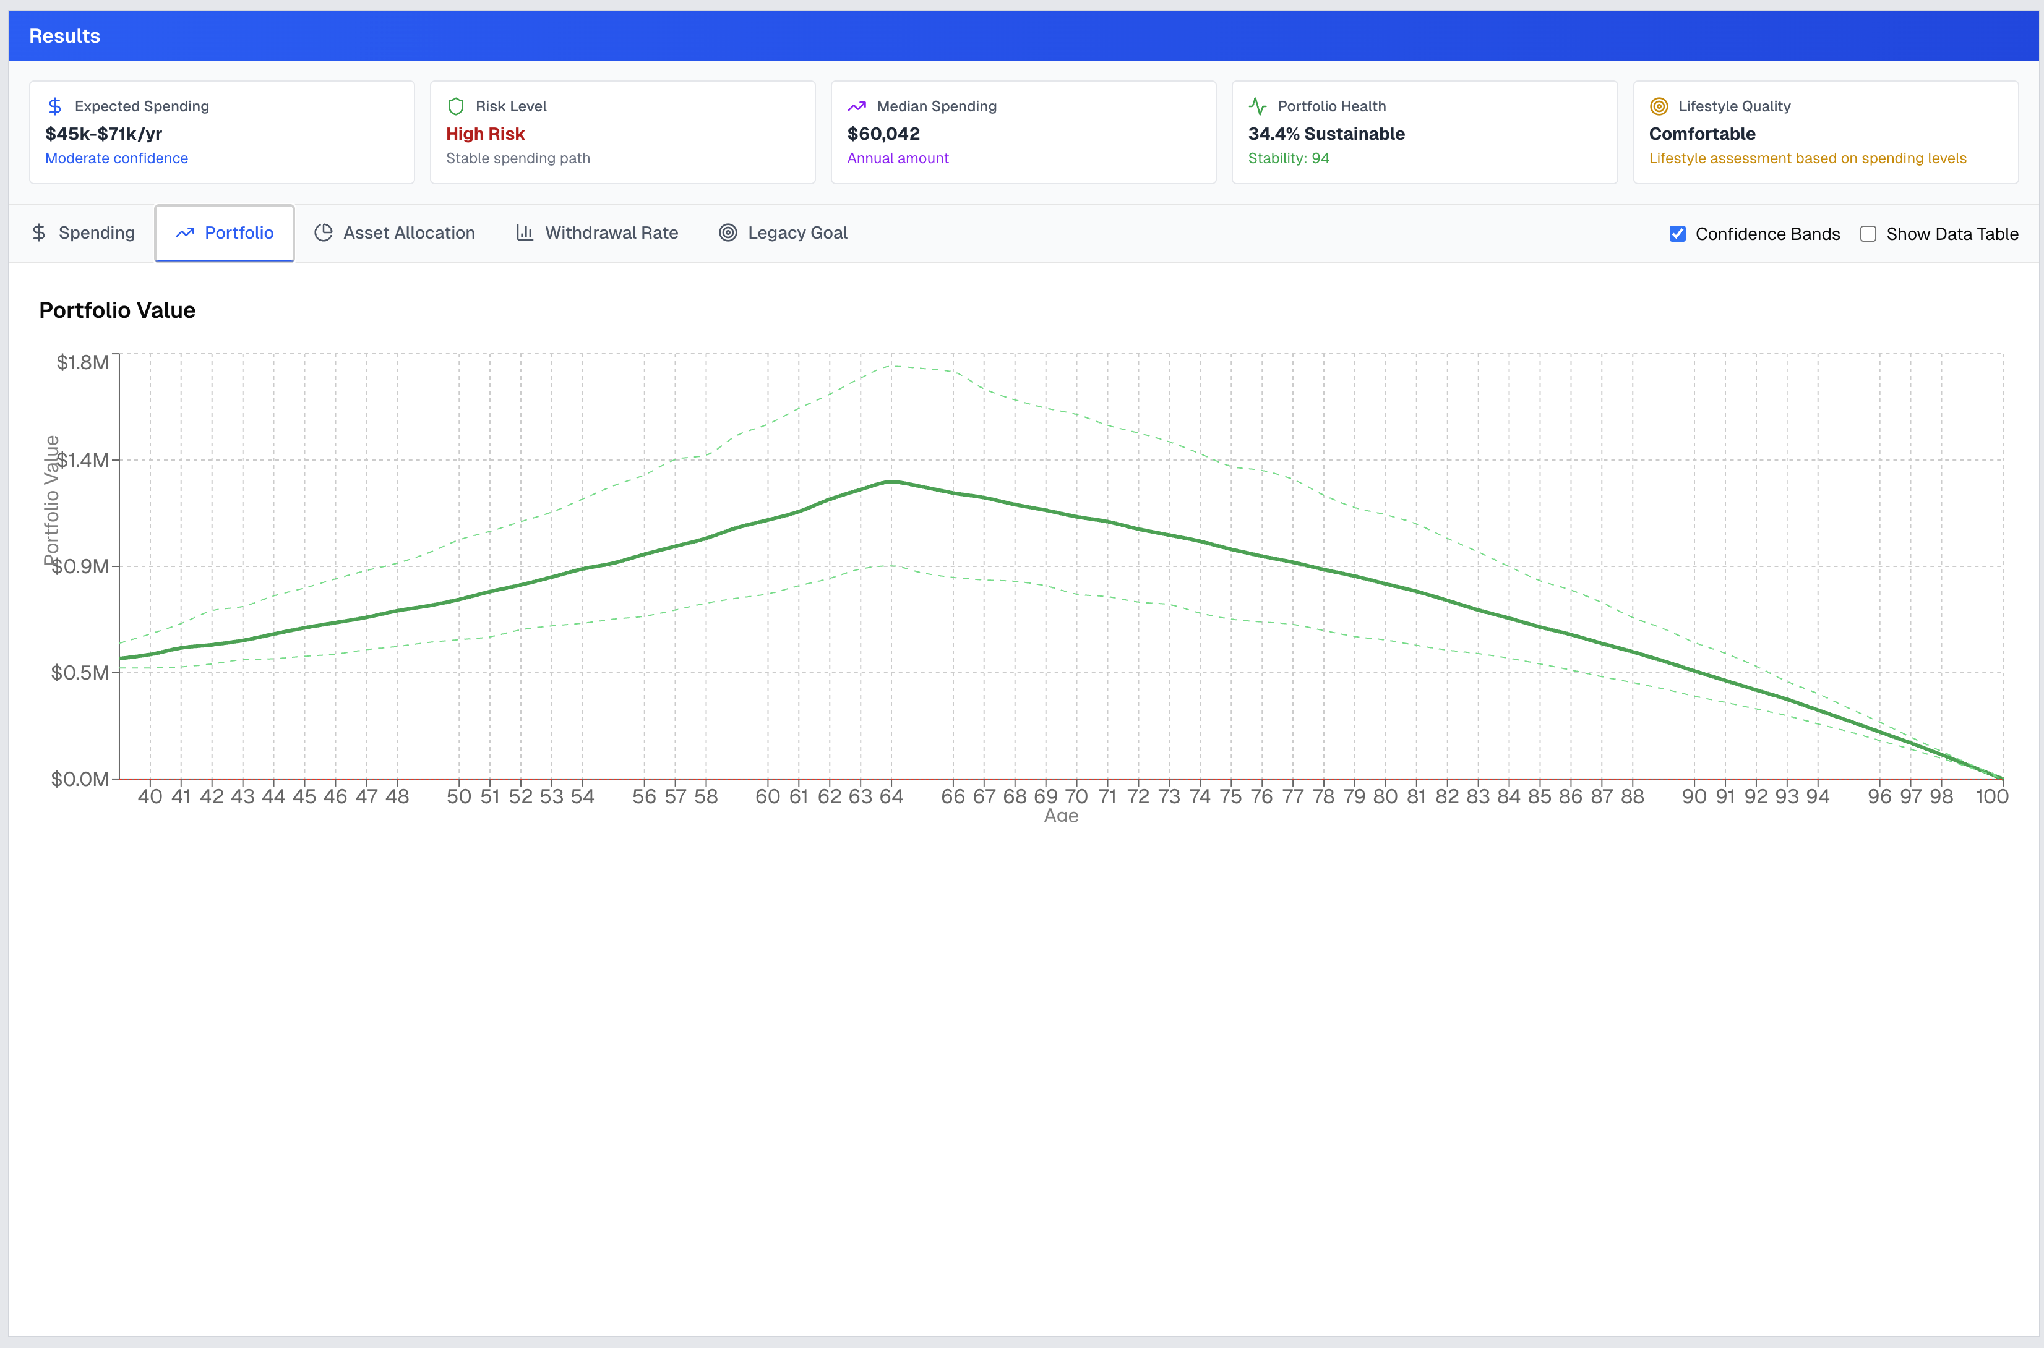Click the Portfolio Value chart heading
This screenshot has width=2044, height=1348.
tap(117, 310)
